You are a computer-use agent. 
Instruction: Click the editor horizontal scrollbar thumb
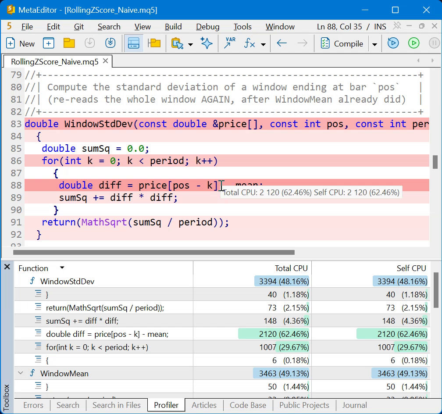(153, 253)
